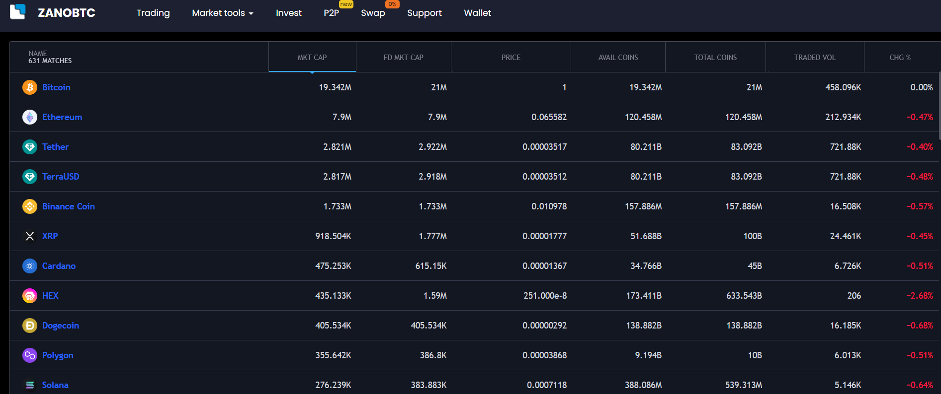
Task: Open the Bitcoin link
Action: click(56, 87)
